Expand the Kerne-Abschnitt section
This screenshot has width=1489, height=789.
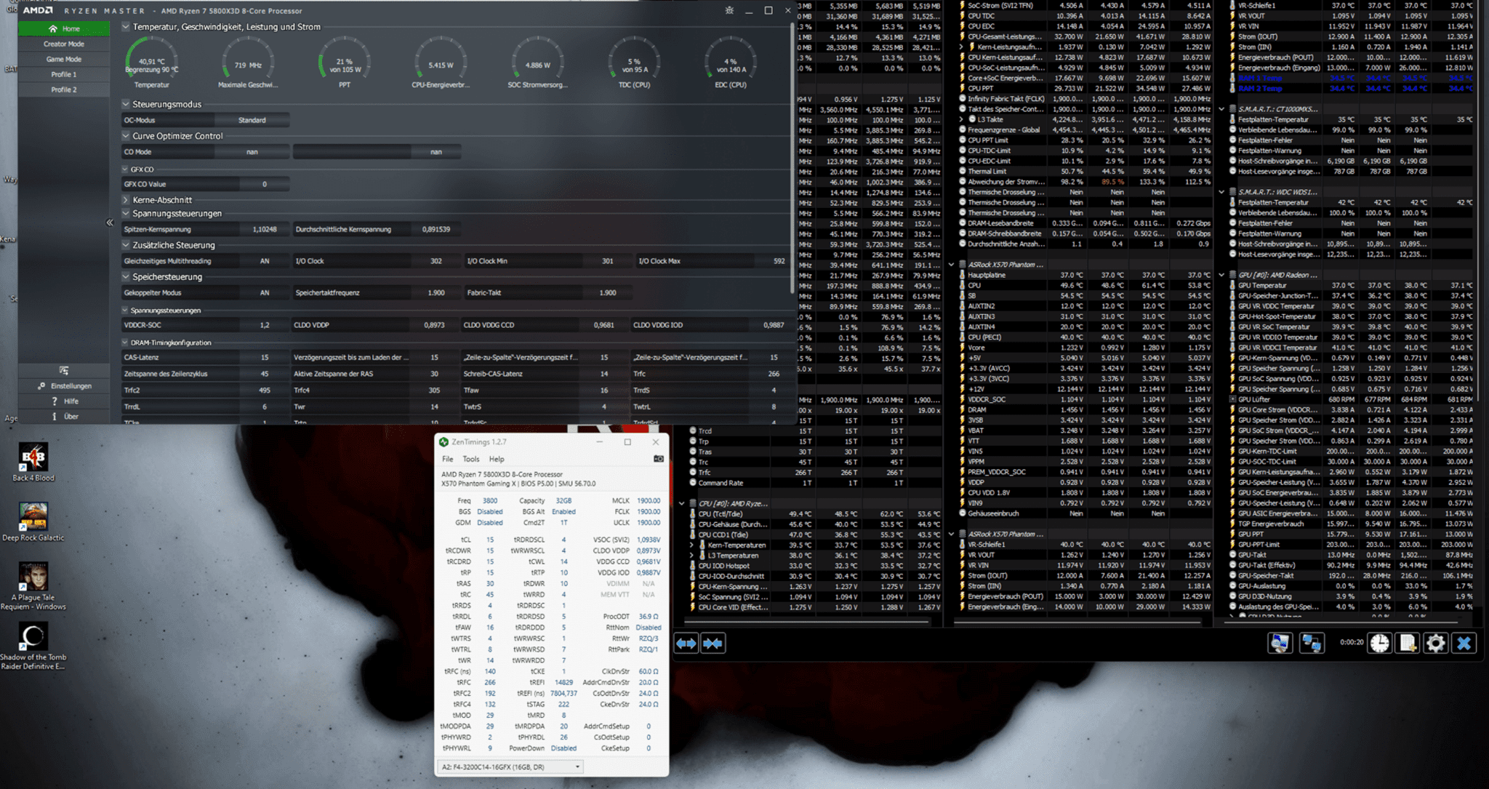[x=126, y=200]
